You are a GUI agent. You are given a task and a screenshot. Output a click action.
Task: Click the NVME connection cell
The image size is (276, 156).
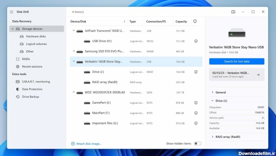click(150, 51)
